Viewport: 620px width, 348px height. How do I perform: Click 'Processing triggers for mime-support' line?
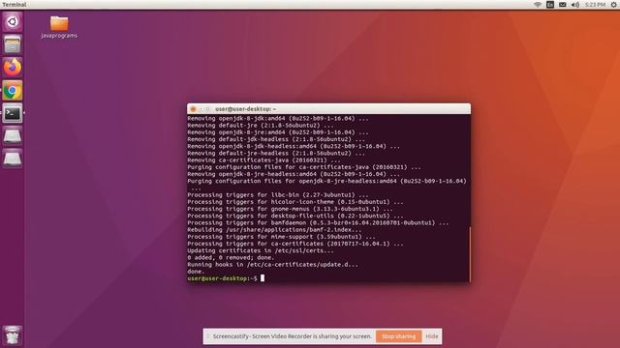tap(282, 237)
